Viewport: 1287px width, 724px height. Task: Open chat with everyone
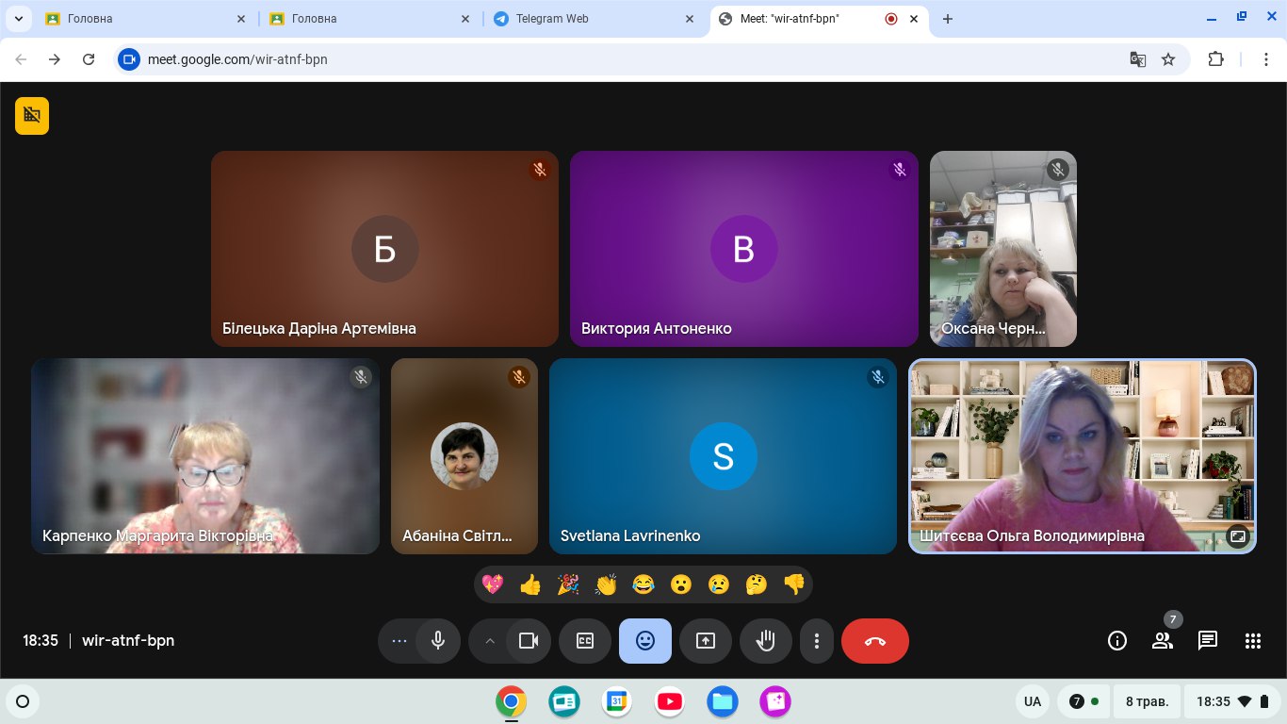1208,641
